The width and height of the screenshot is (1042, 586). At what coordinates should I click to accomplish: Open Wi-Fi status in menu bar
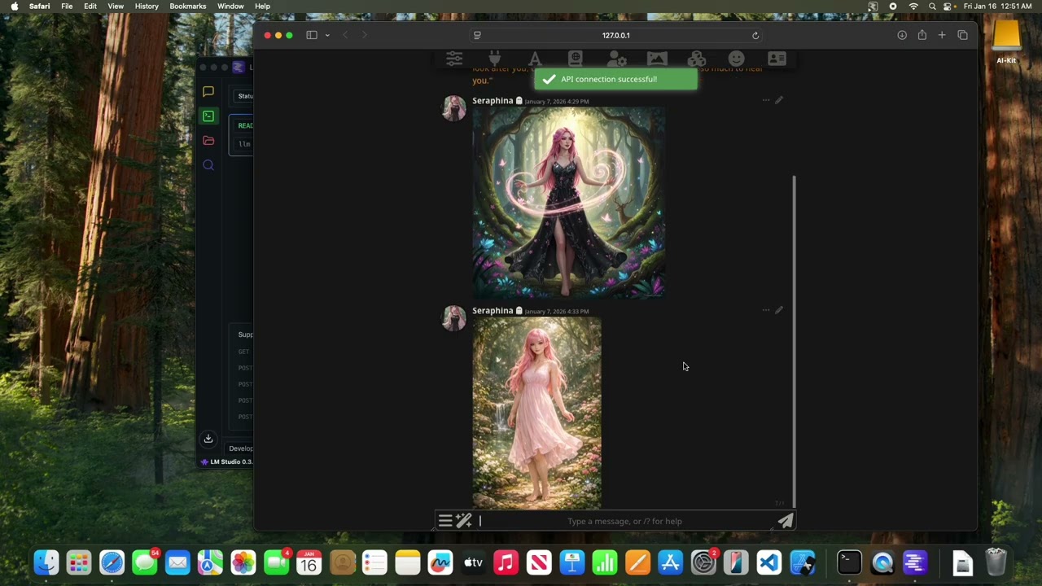913,7
